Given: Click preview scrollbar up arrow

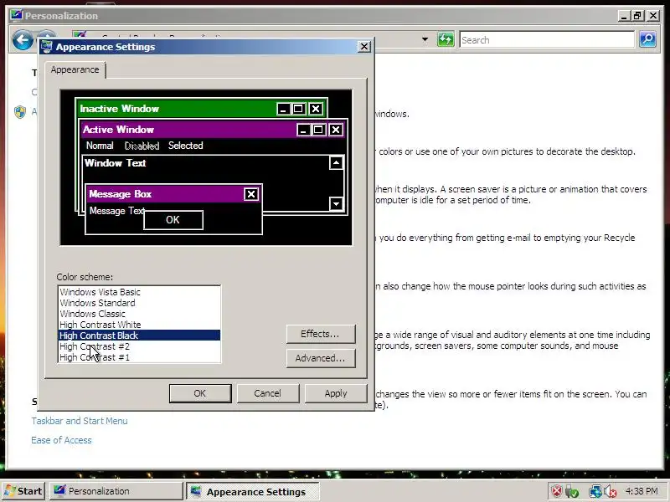Looking at the screenshot, I should tap(337, 162).
